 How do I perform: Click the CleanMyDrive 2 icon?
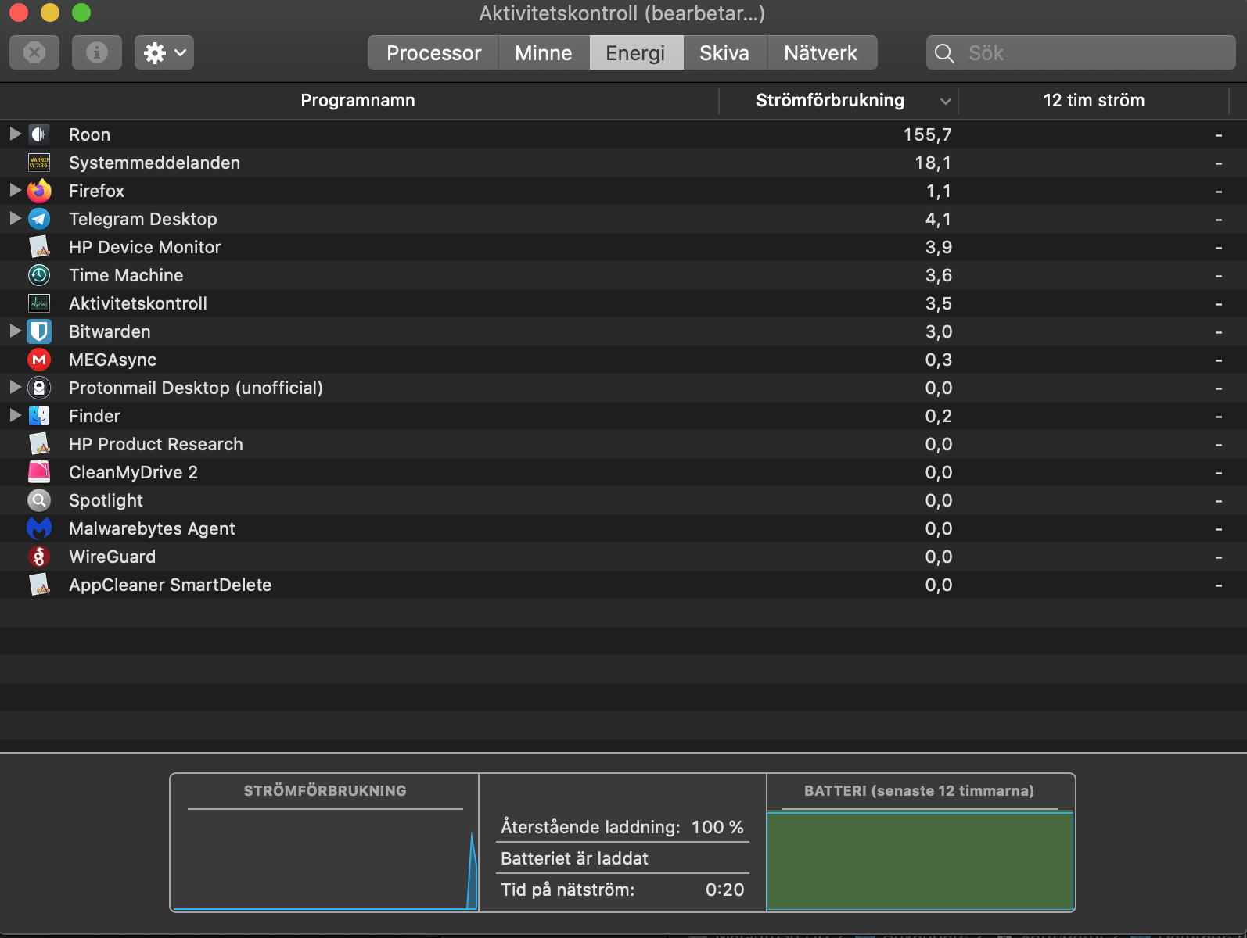pos(39,472)
